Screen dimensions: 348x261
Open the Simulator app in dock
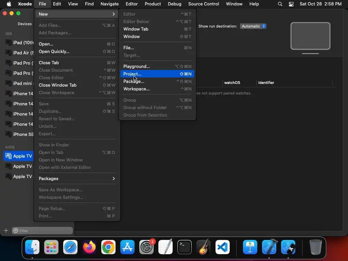point(288,247)
